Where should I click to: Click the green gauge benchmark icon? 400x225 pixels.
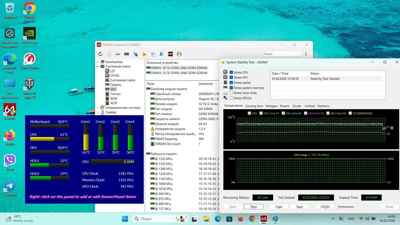(x=179, y=54)
